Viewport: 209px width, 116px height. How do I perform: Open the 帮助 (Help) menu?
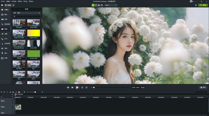pyautogui.click(x=31, y=1)
